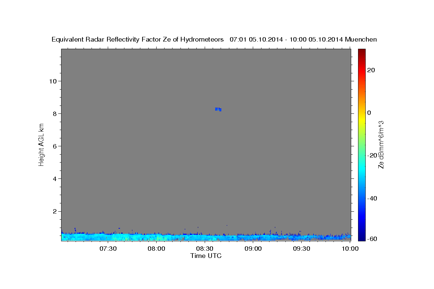The image size is (434, 289).
Task: Click the colorbar value 0
Action: pyautogui.click(x=369, y=113)
